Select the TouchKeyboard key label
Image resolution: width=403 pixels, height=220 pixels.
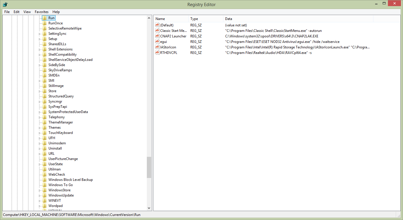point(61,133)
